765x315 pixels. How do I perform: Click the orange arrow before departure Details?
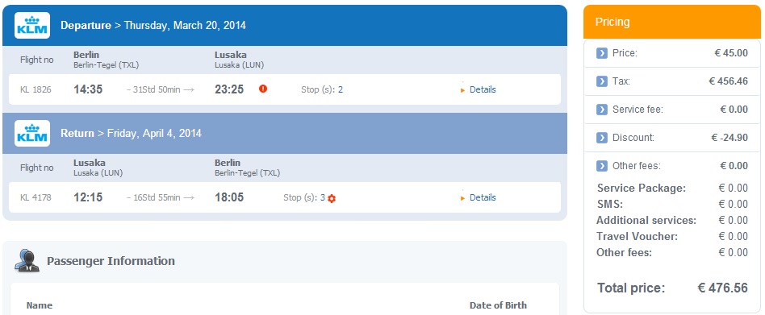click(x=463, y=90)
